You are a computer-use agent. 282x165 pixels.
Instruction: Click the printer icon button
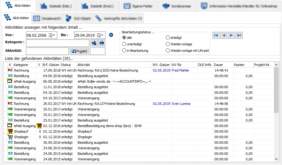tap(102, 43)
